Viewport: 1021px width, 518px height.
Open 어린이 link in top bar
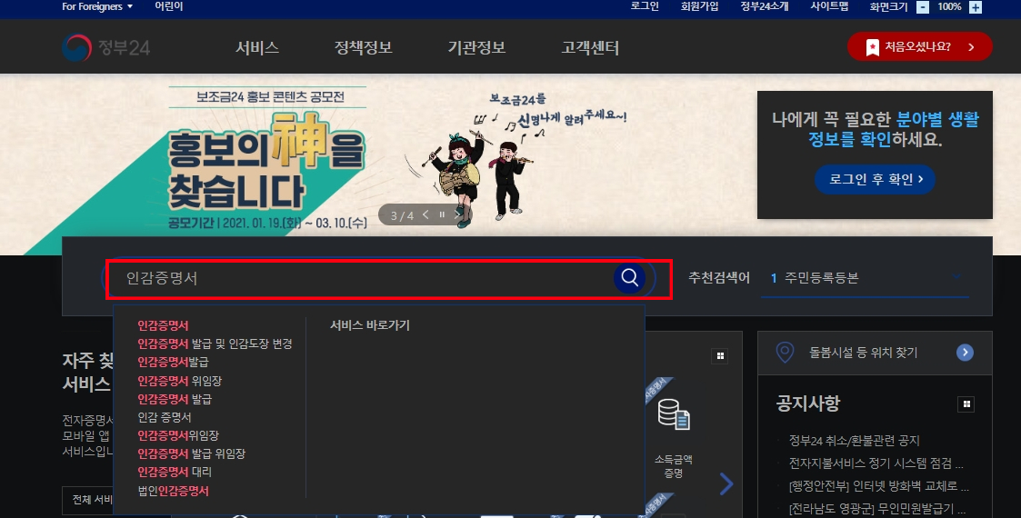click(168, 6)
